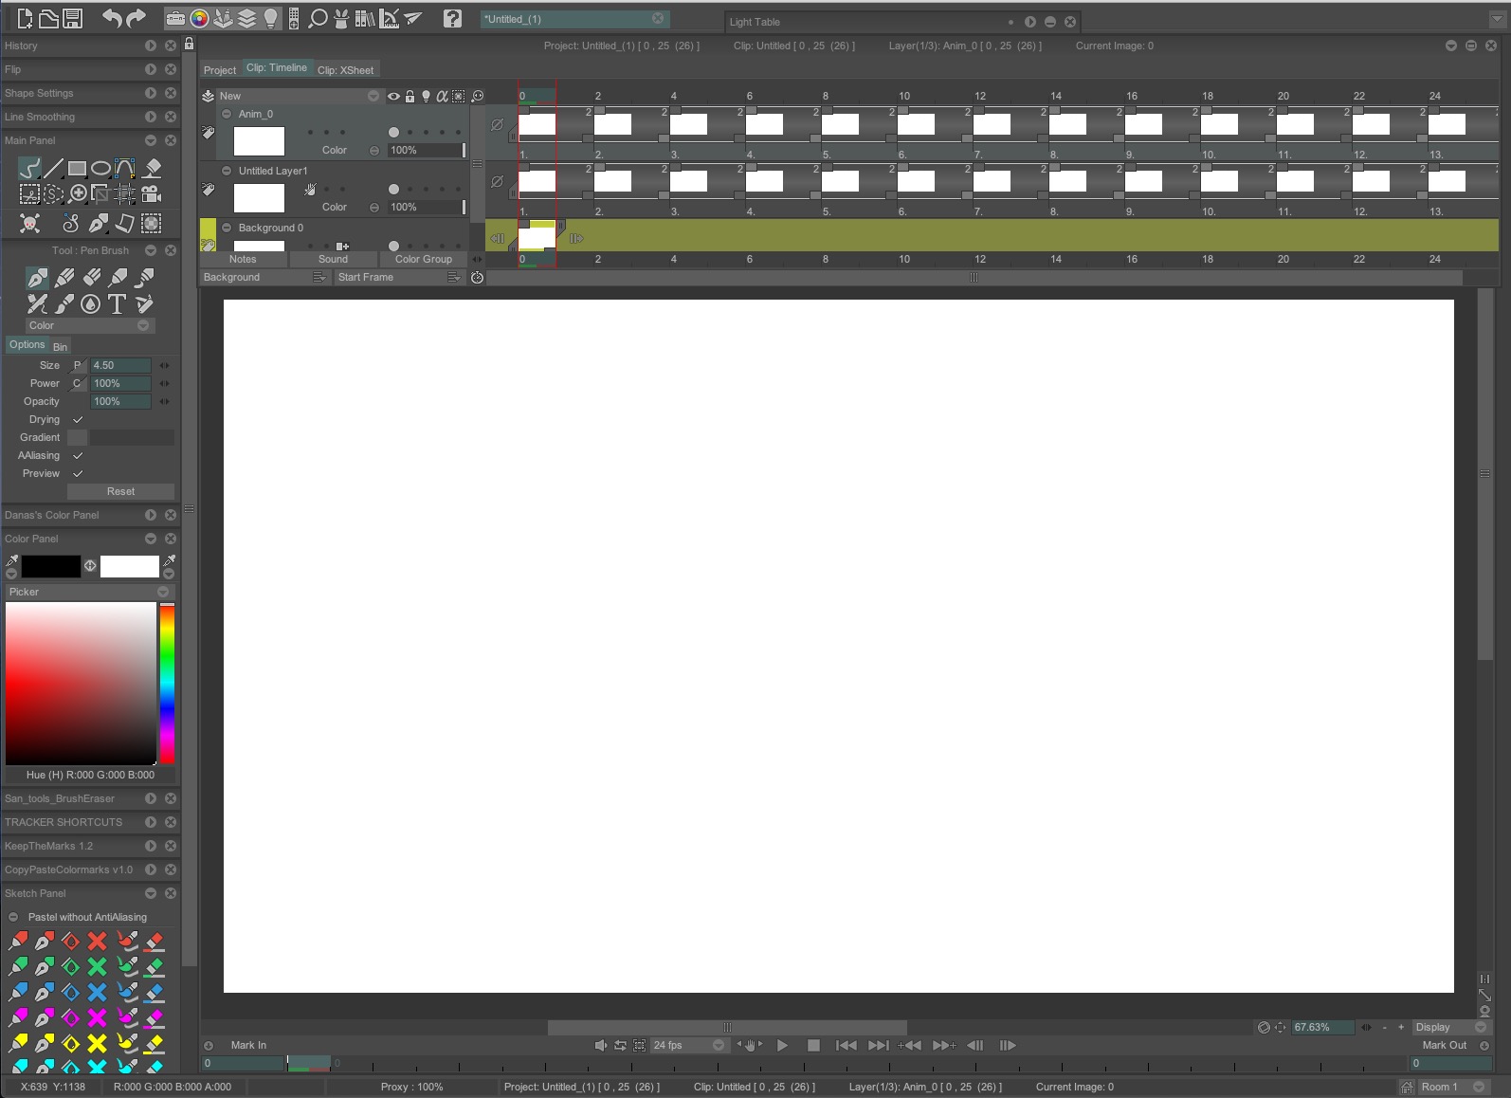Toggle the layer lock icon in timeline header
This screenshot has width=1511, height=1098.
(x=410, y=96)
